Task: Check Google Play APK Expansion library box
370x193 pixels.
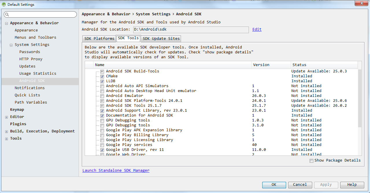Action: click(x=102, y=130)
